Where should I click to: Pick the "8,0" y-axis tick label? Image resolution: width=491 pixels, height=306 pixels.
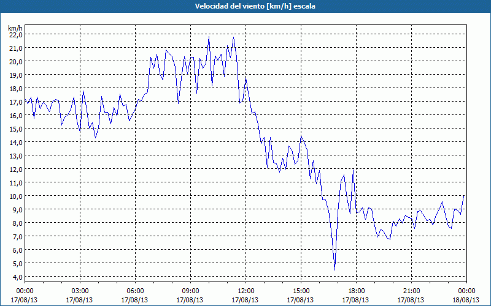pyautogui.click(x=17, y=223)
